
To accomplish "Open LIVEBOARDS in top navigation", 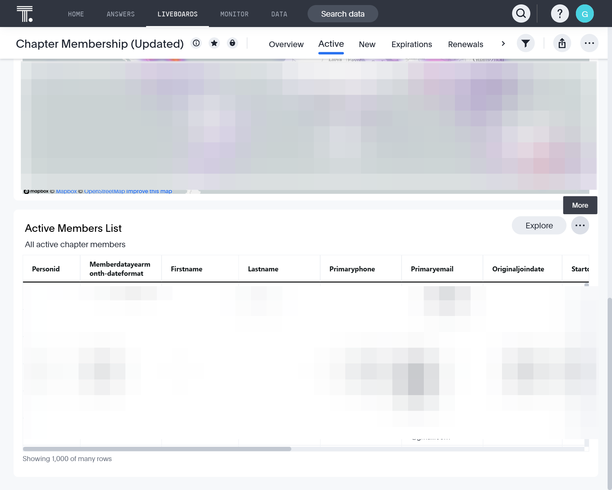I will (x=178, y=14).
